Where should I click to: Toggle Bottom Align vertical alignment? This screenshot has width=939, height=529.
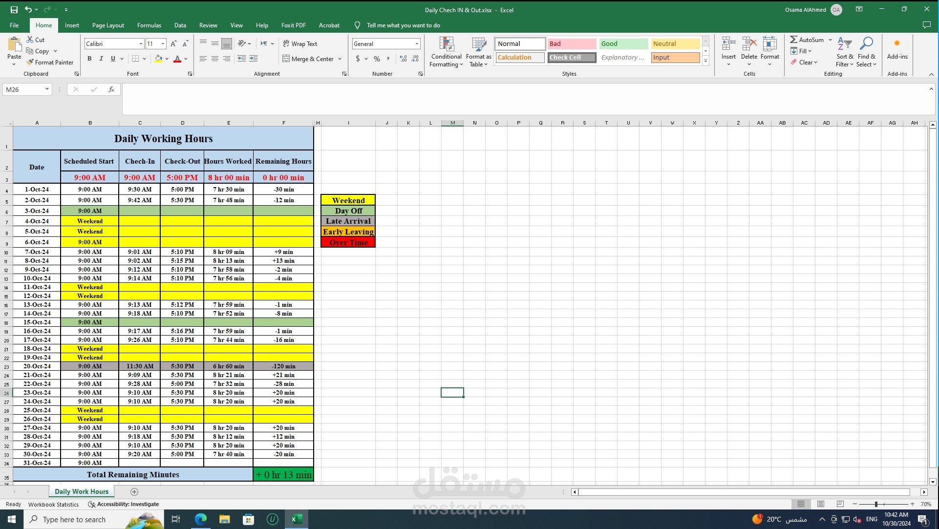tap(227, 43)
